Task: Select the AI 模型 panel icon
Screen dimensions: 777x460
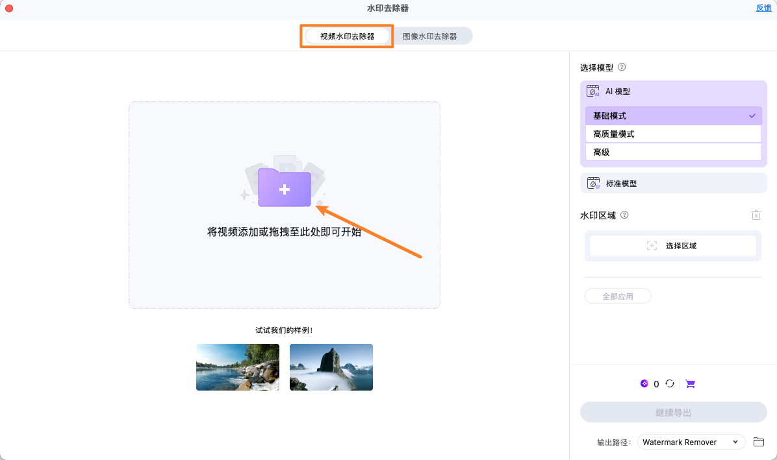Action: click(x=593, y=91)
